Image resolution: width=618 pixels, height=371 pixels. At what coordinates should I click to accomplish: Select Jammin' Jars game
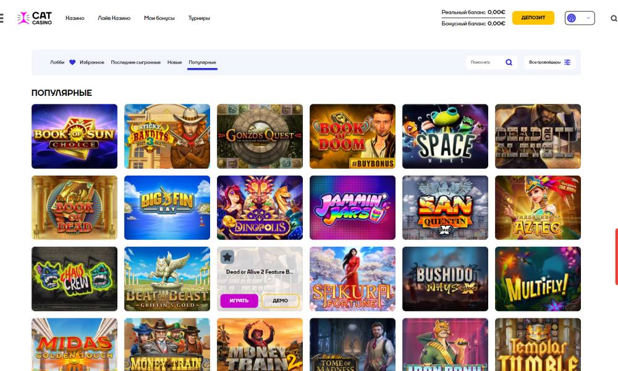(x=352, y=208)
